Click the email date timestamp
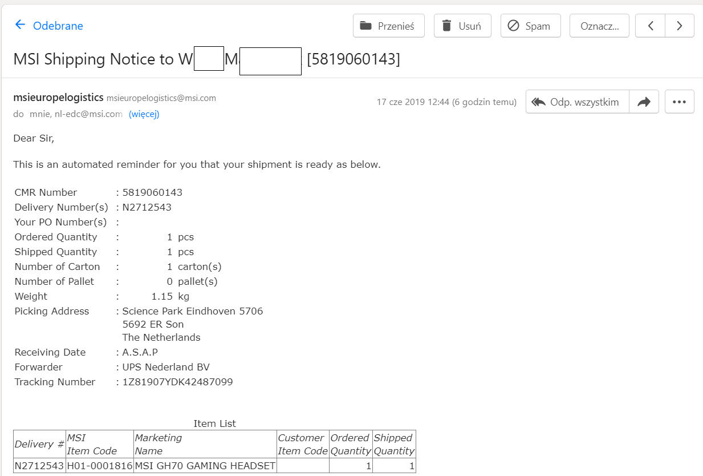This screenshot has height=476, width=703. click(x=446, y=102)
